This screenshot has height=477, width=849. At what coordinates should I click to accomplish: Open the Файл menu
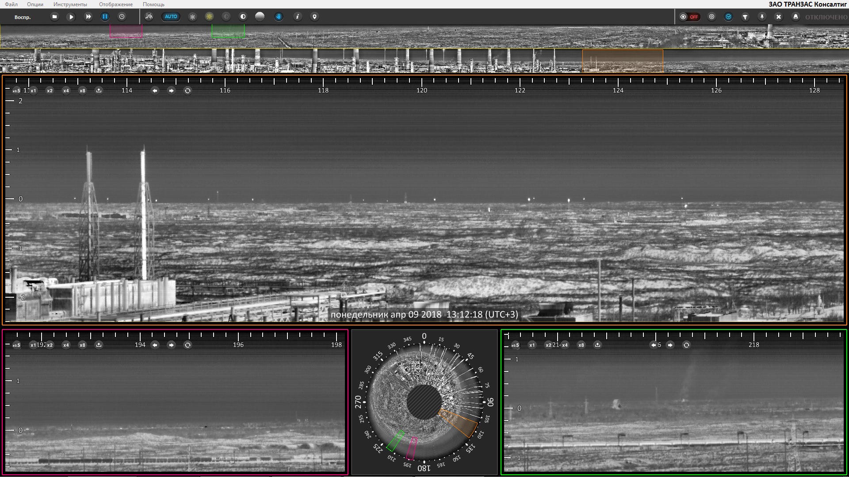(x=11, y=4)
